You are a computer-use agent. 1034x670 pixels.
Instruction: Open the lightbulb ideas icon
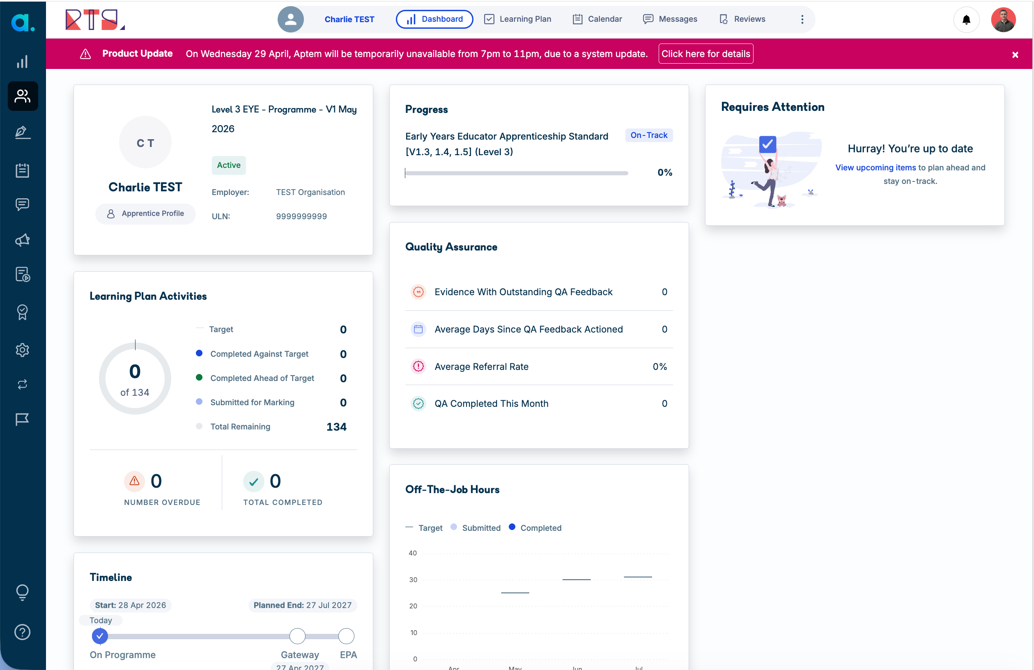click(22, 592)
